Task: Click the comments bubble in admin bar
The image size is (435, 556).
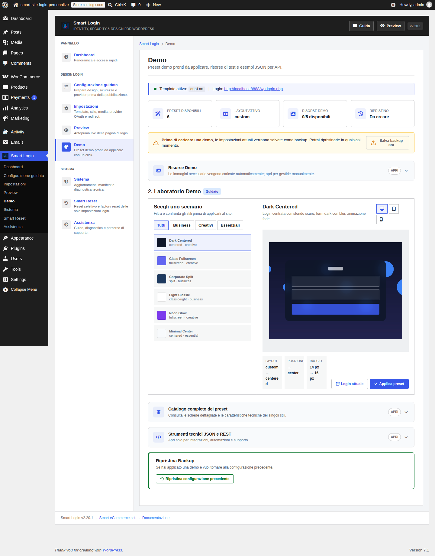Action: tap(133, 5)
